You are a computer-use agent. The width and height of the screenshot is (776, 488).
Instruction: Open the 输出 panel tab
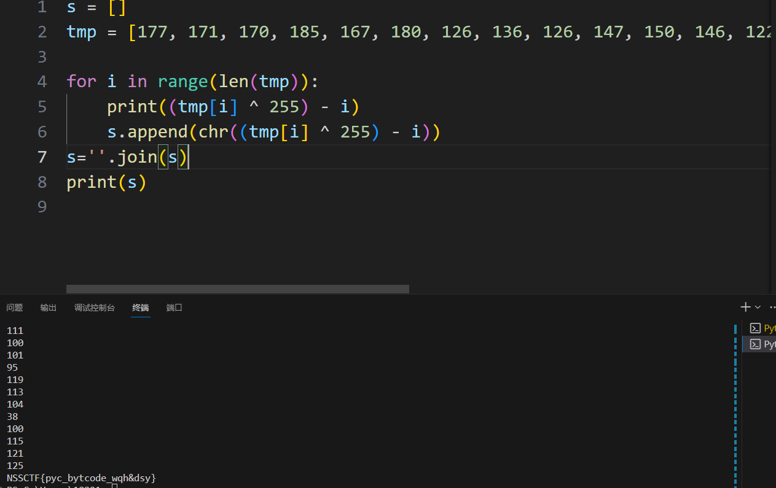click(49, 308)
